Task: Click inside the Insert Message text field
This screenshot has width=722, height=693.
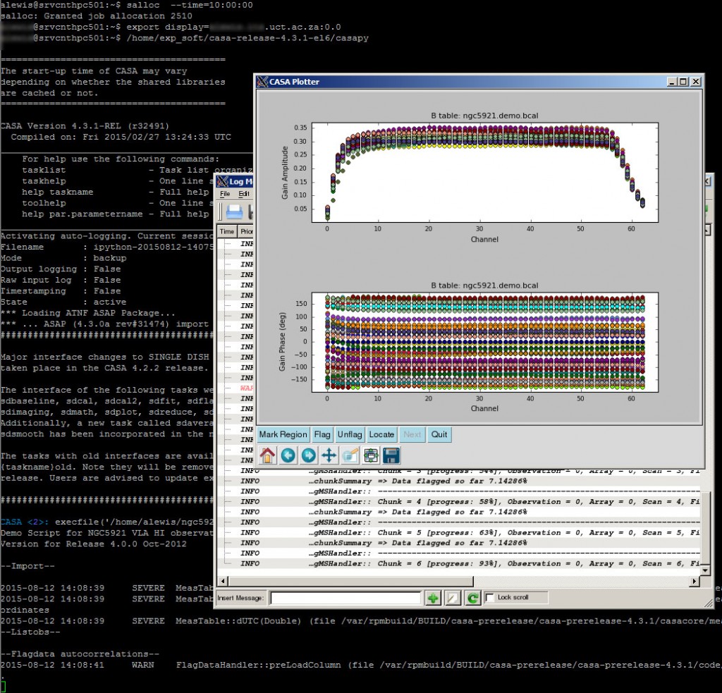Action: coord(345,597)
